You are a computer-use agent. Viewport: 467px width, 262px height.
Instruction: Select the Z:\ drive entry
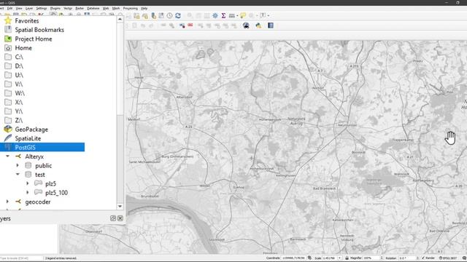pos(19,120)
